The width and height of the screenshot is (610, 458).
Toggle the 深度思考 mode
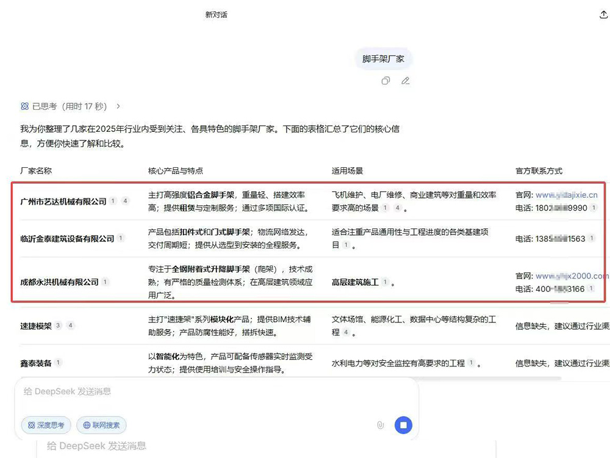click(46, 425)
